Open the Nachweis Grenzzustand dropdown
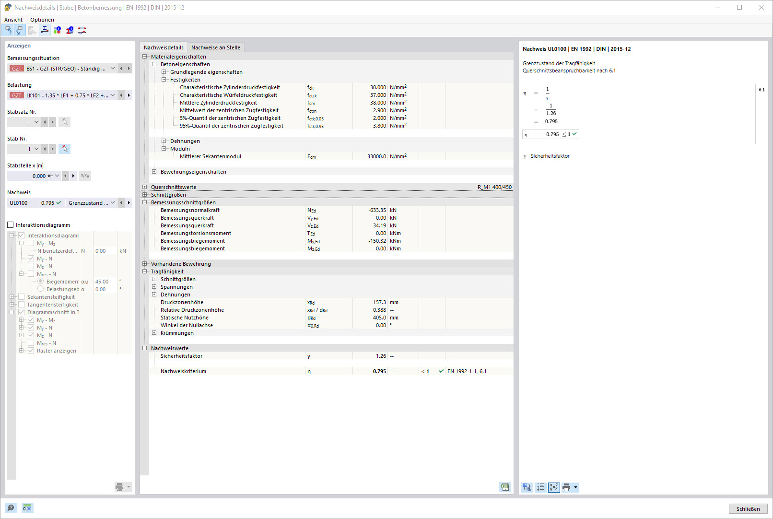 point(113,203)
